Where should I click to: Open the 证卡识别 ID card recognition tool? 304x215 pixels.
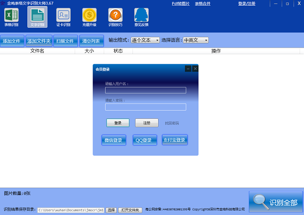(x=63, y=17)
